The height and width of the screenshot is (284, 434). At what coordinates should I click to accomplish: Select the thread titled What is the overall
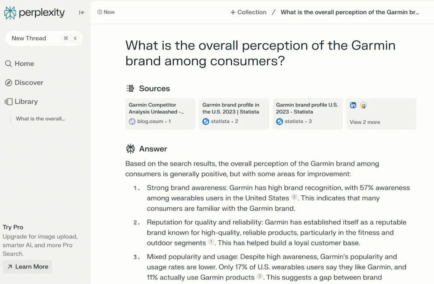(40, 118)
